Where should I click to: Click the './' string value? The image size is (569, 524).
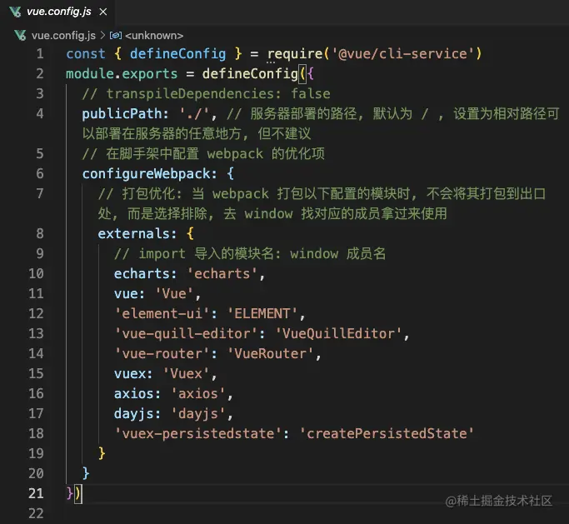194,113
